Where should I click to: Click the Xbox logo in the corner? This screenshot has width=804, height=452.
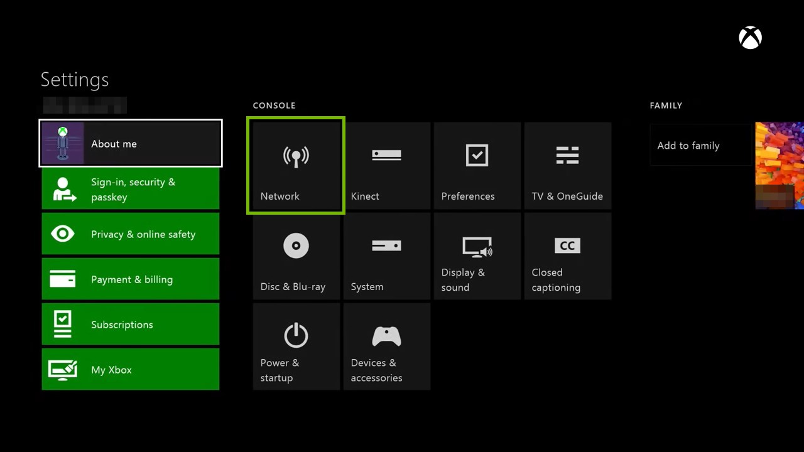click(x=750, y=38)
